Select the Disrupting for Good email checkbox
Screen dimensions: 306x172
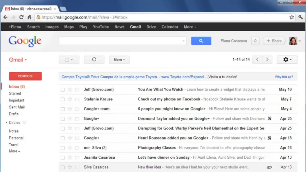63,129
